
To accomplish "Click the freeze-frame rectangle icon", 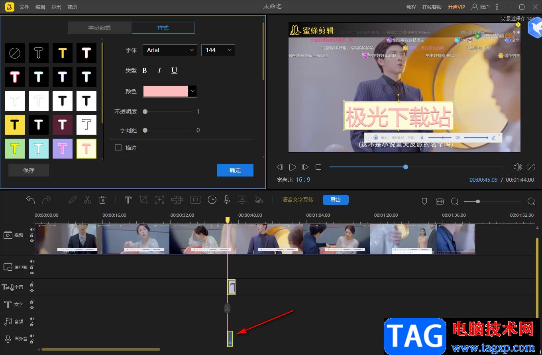I will click(x=195, y=200).
